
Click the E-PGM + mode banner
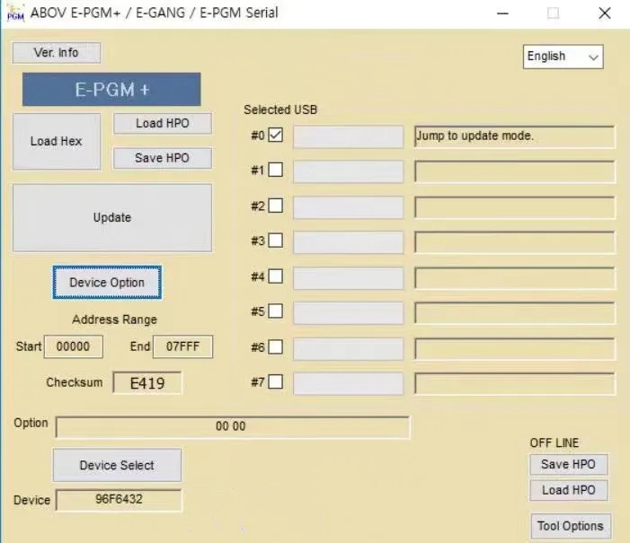111,89
